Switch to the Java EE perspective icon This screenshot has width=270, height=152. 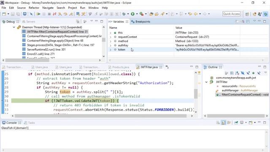click(x=254, y=14)
